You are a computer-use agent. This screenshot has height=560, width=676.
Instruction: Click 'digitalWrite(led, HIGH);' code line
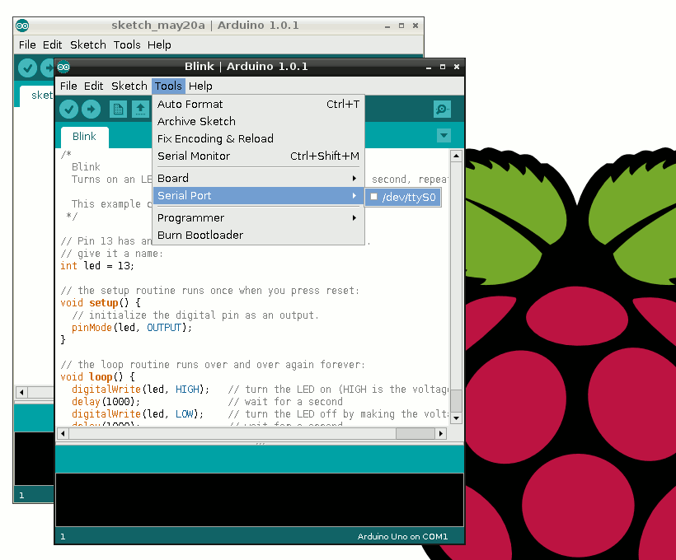tap(140, 390)
